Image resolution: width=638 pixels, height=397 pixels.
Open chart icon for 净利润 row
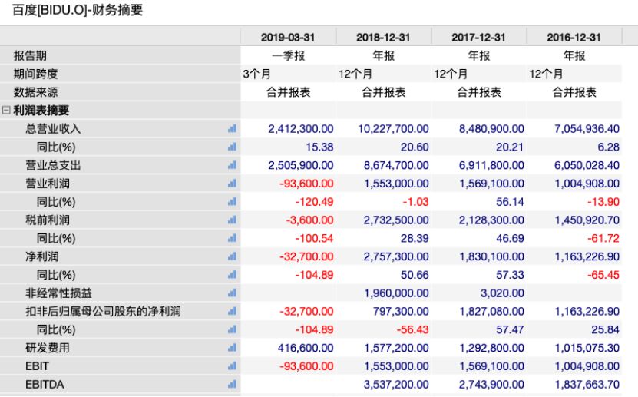click(x=232, y=256)
